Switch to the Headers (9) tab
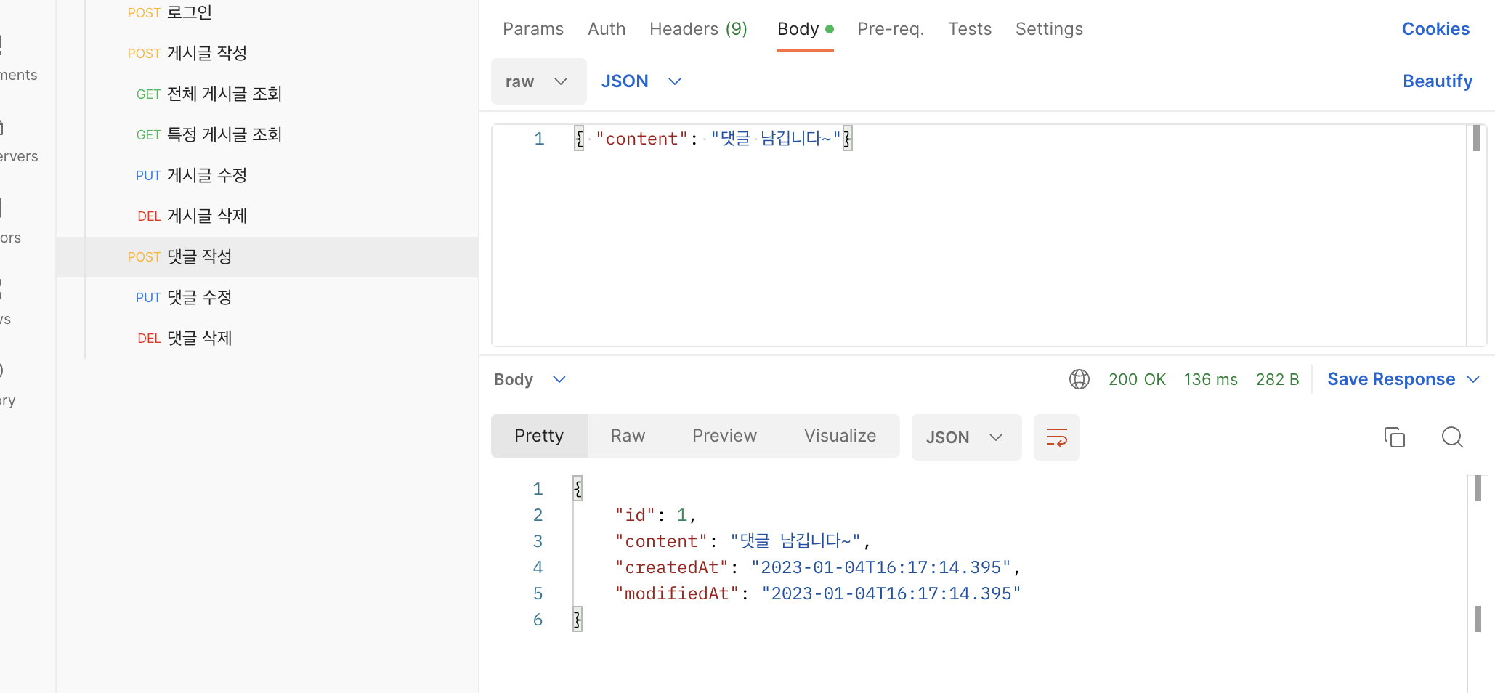The height and width of the screenshot is (693, 1495). click(698, 29)
